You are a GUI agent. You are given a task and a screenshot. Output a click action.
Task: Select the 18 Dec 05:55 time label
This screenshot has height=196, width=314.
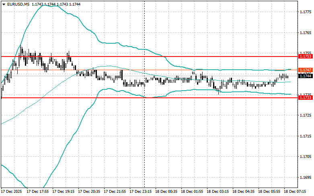(269, 192)
